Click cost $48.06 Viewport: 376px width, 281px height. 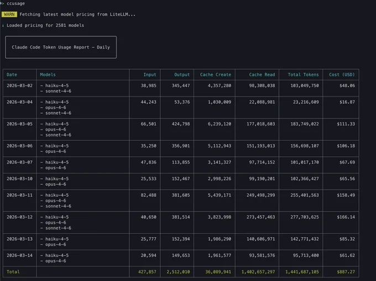click(347, 86)
